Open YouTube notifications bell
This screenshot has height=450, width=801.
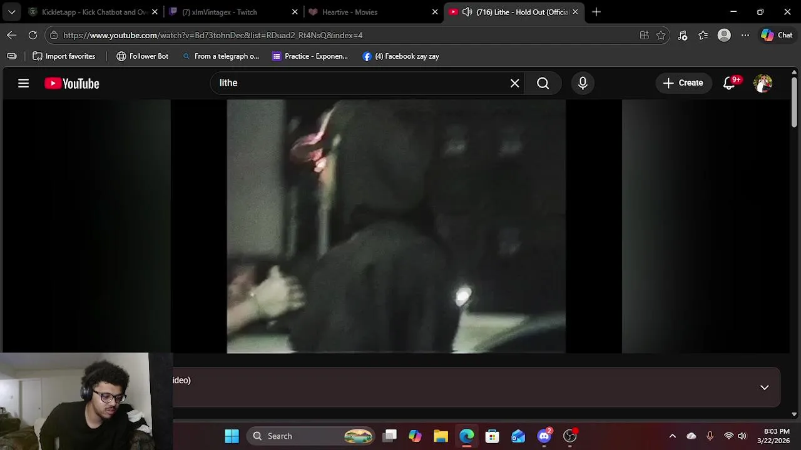(729, 83)
